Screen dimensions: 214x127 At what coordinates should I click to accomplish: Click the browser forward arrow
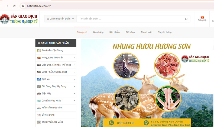pyautogui.click(x=7, y=6)
